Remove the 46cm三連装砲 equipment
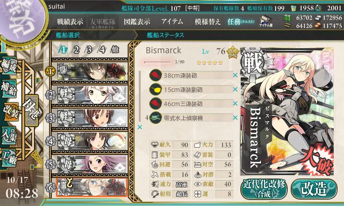 point(235,103)
